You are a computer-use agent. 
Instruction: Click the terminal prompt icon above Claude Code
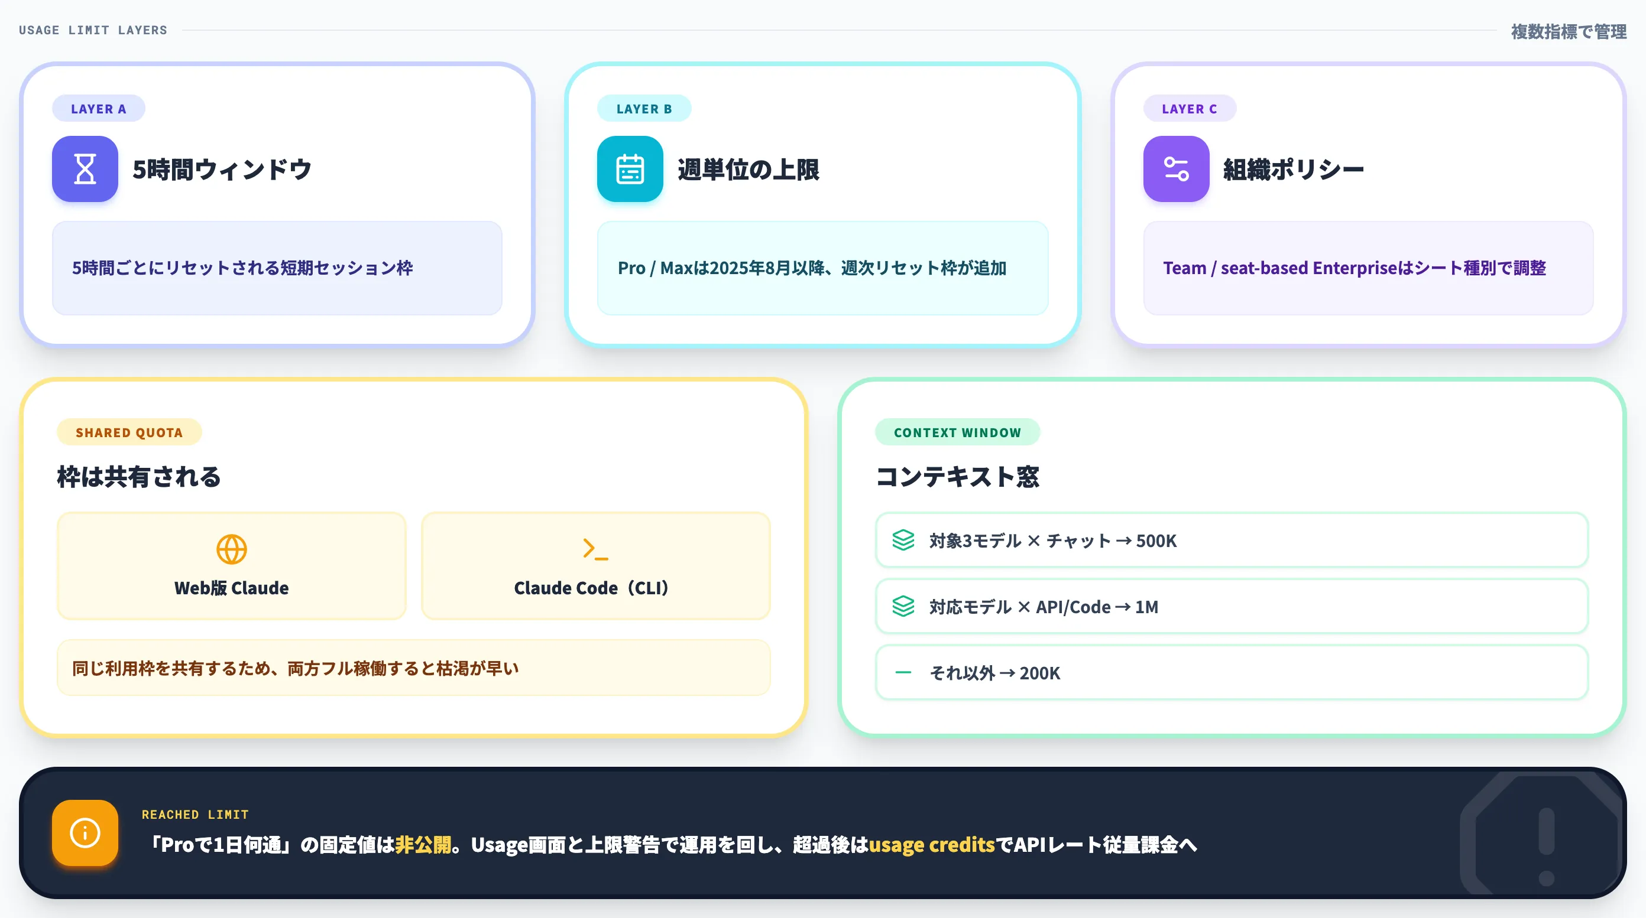click(x=595, y=549)
